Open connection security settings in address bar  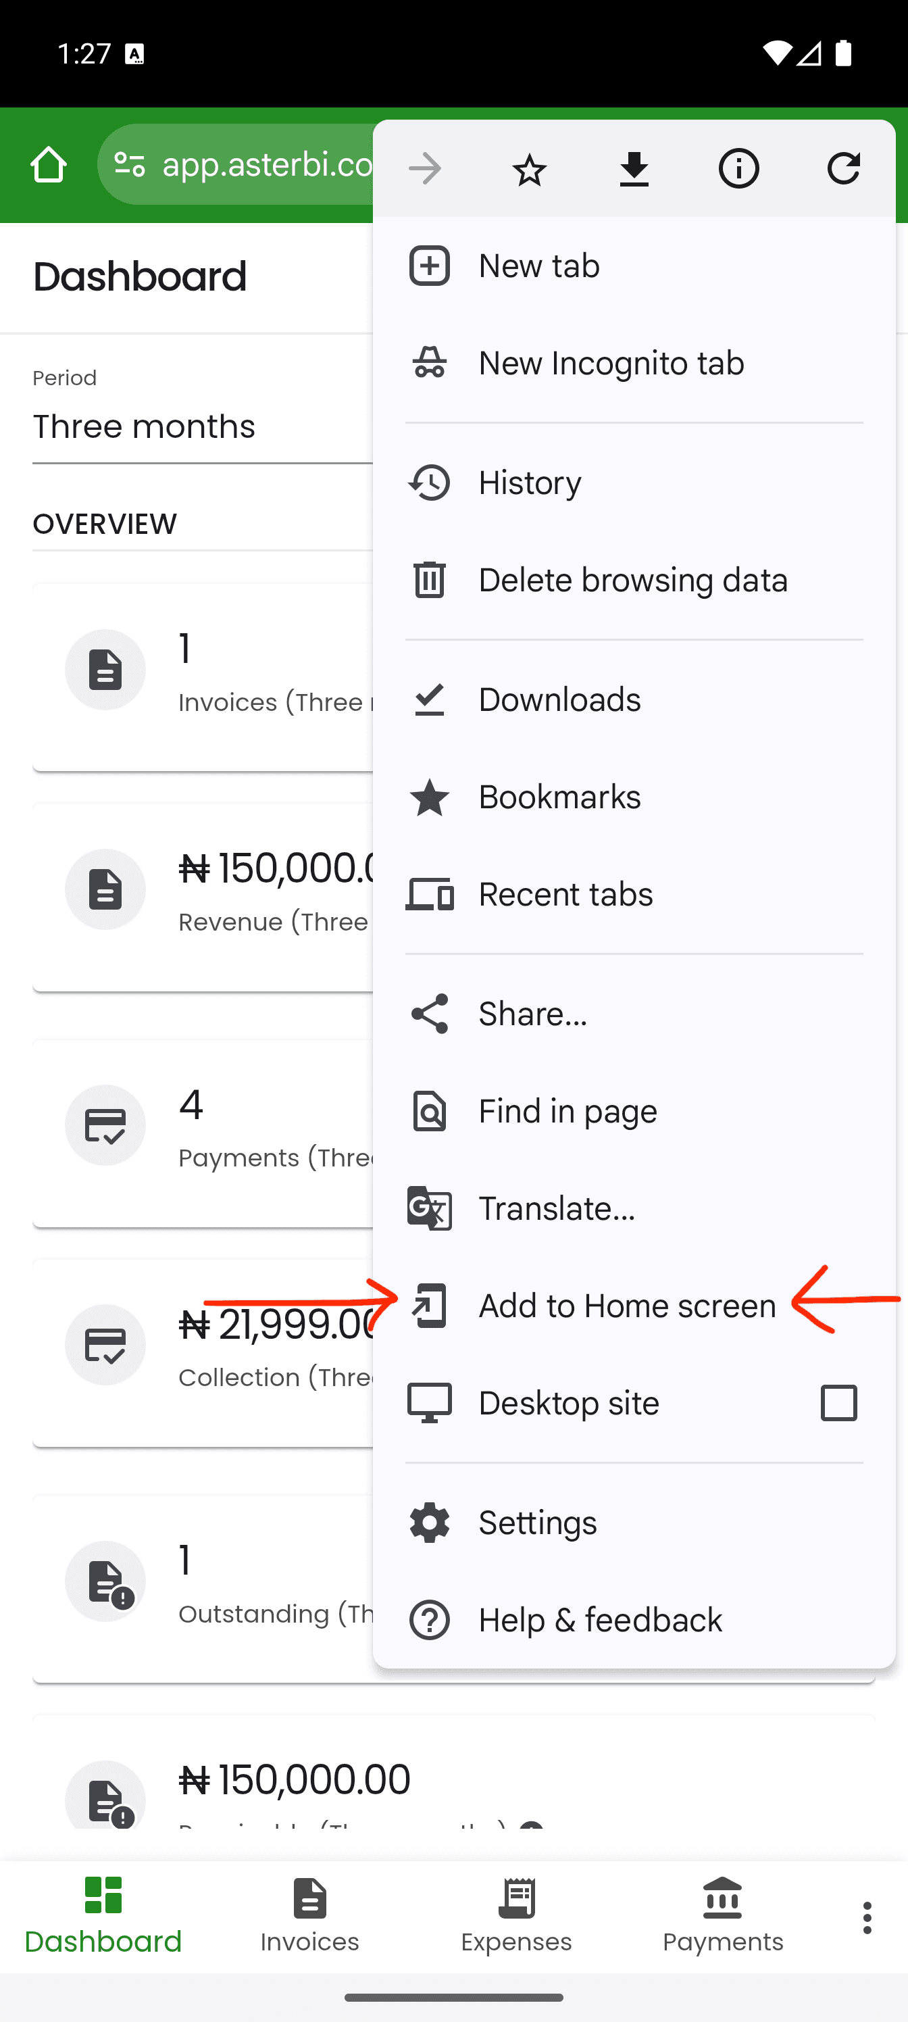pyautogui.click(x=130, y=165)
